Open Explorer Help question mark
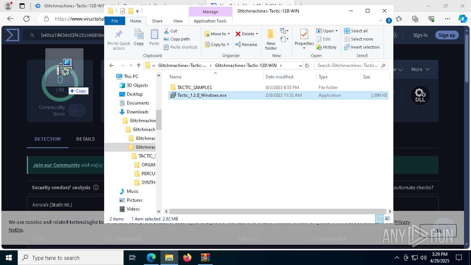The width and height of the screenshot is (471, 265). click(389, 21)
